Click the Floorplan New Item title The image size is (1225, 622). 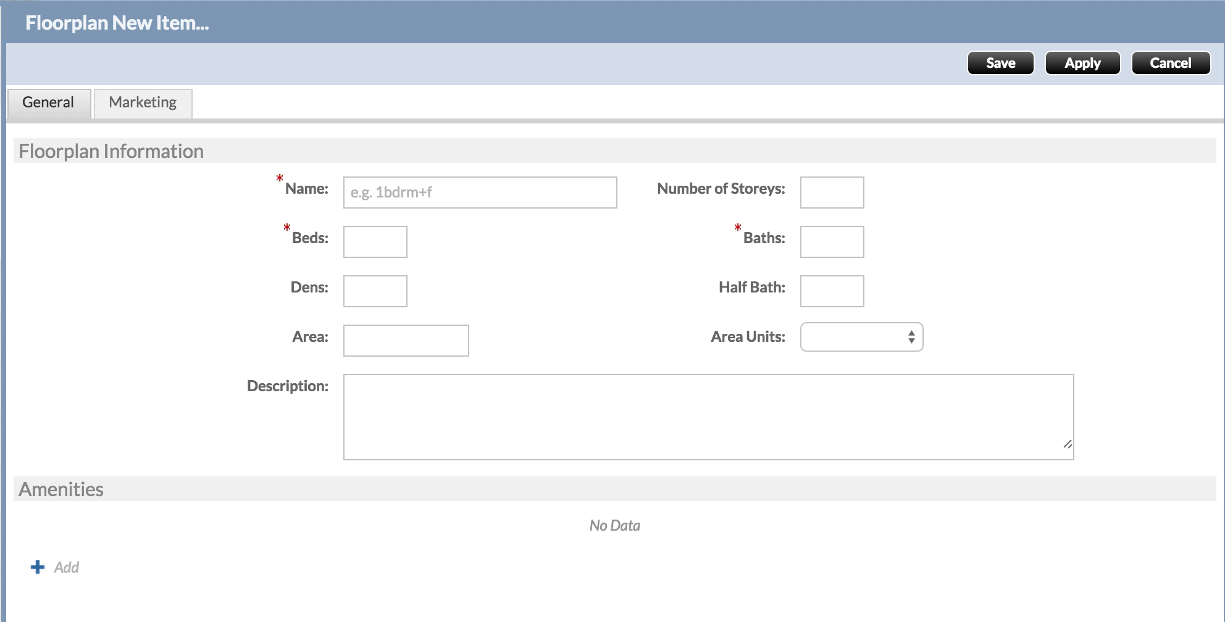[117, 23]
